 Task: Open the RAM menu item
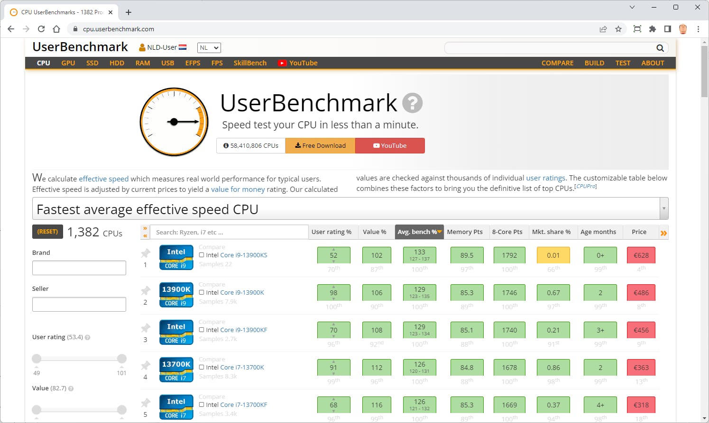[x=143, y=63]
